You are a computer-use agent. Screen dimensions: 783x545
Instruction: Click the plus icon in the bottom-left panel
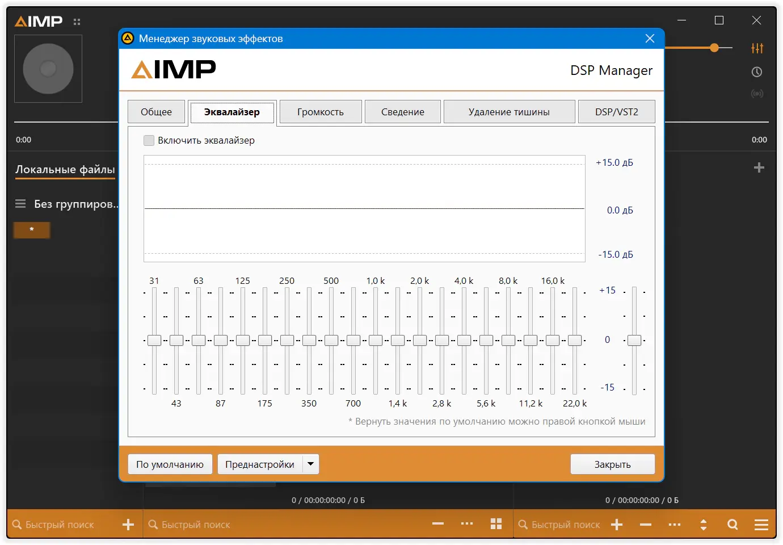pyautogui.click(x=128, y=525)
